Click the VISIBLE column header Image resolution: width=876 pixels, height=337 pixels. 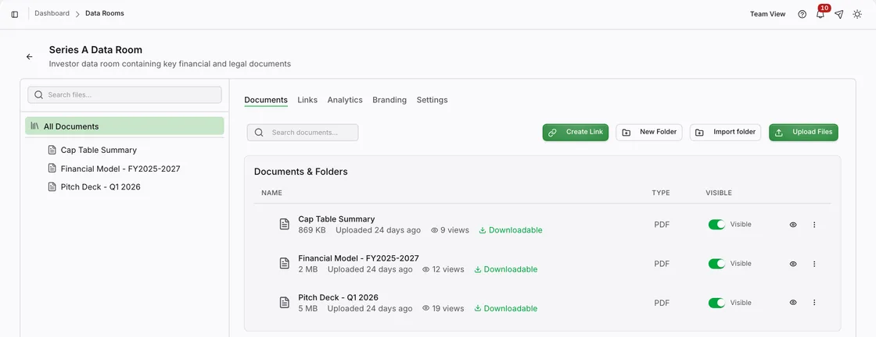point(719,193)
